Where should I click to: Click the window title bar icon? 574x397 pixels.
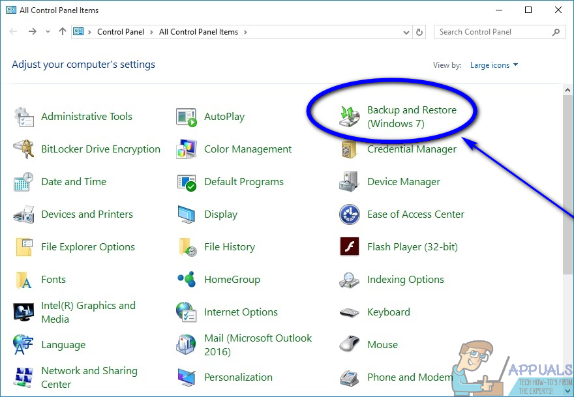(x=11, y=10)
